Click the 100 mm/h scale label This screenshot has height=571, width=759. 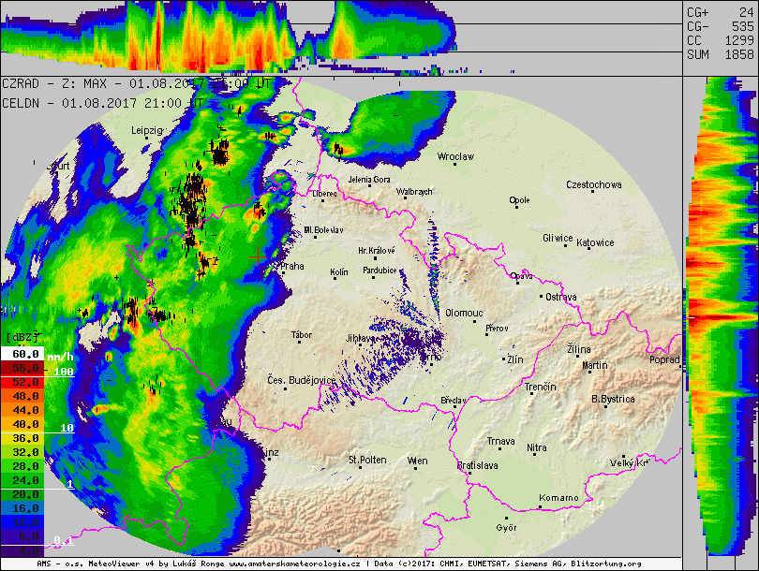(x=64, y=372)
